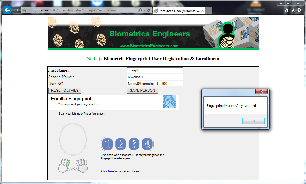Open a new browser tab
Viewport: 306px width, 184px height.
click(x=208, y=11)
